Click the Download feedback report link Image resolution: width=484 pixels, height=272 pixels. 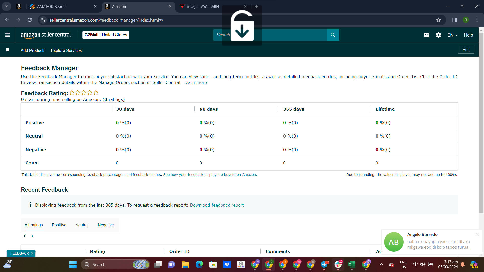[217, 205]
